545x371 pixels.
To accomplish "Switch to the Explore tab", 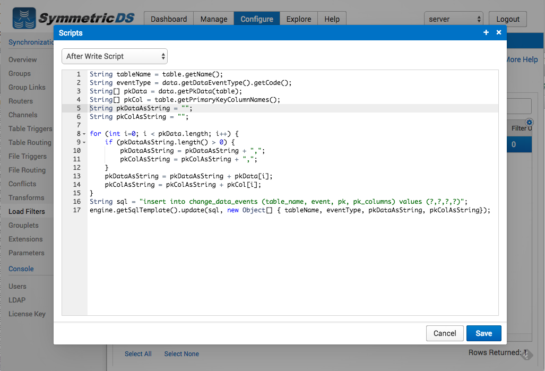I will (299, 19).
